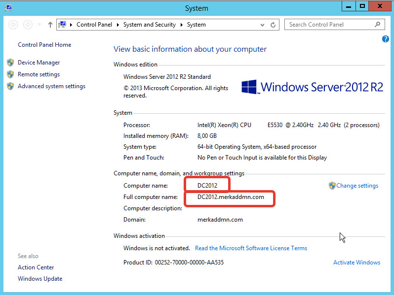This screenshot has width=394, height=295.
Task: Click the shield icon beside Advanced system settings
Action: tap(10, 86)
